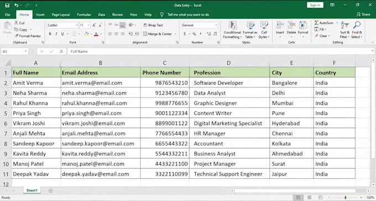Click the Save icon in title bar
The width and height of the screenshot is (376, 201).
click(7, 6)
